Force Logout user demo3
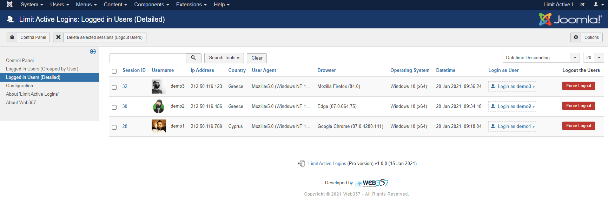 579,86
